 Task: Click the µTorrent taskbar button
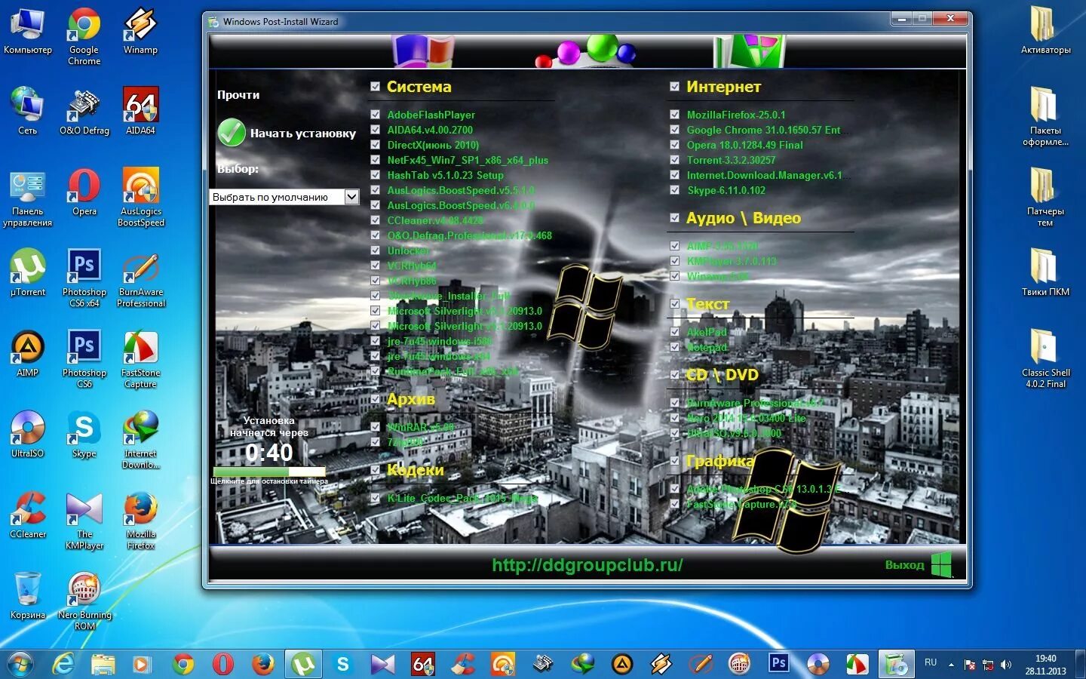pyautogui.click(x=303, y=665)
